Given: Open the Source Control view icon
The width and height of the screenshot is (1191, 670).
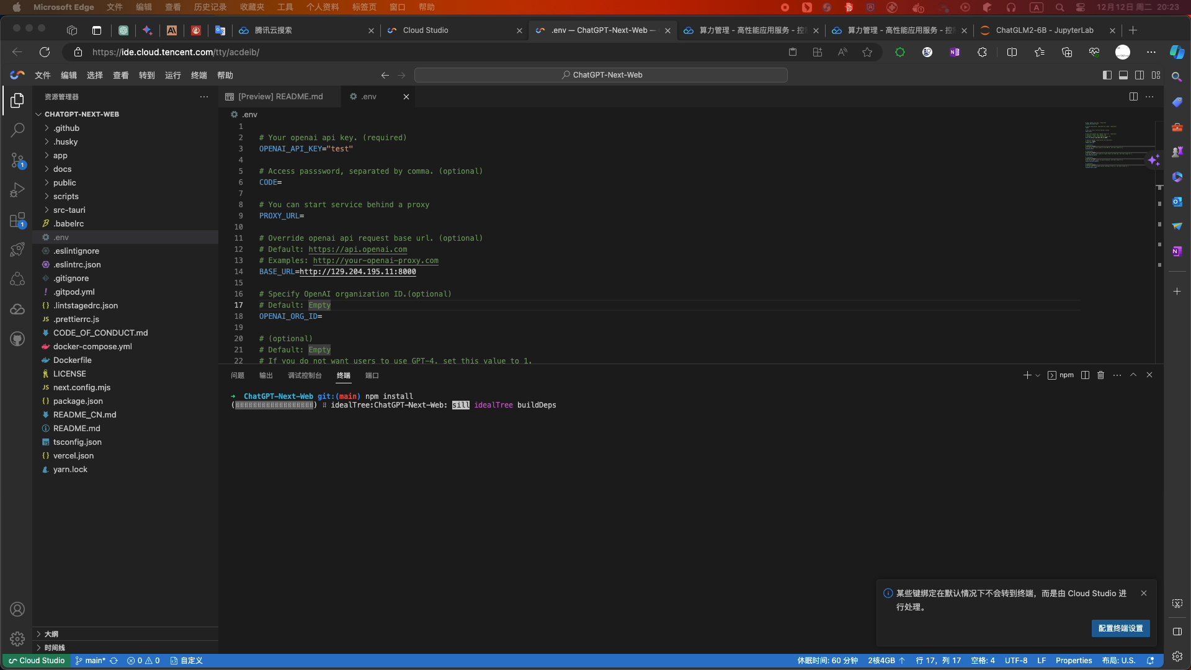Looking at the screenshot, I should [x=17, y=160].
